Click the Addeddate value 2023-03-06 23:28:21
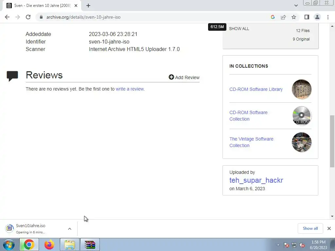 (113, 34)
